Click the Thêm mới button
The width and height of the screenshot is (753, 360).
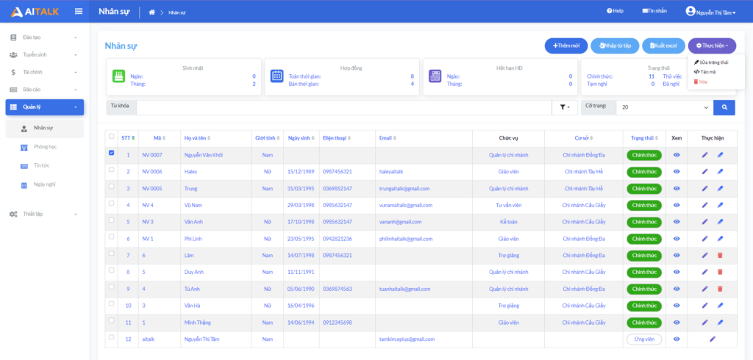coord(566,46)
